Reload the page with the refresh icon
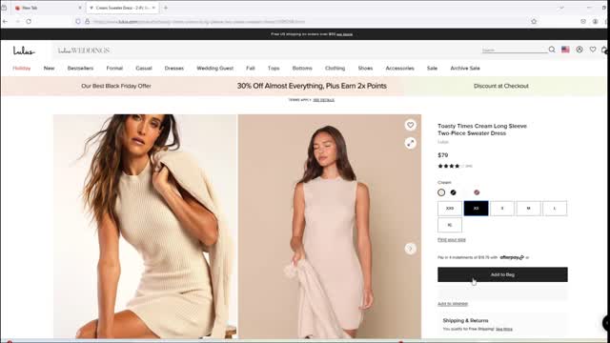Viewport: 610px width, 343px height. [x=29, y=21]
